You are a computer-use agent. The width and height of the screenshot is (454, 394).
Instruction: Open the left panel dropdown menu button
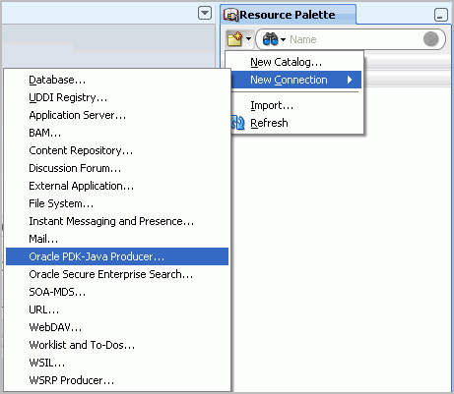click(205, 14)
